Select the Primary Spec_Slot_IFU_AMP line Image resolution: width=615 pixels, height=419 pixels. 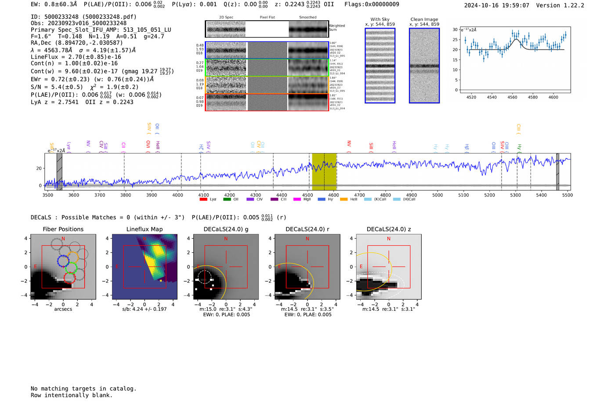(101, 30)
